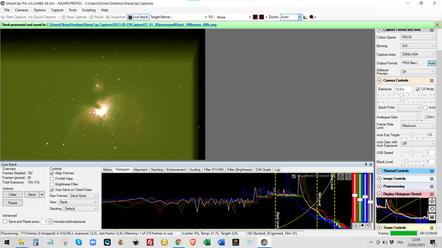
Task: Click the Clear button in Actions
Action: (x=13, y=195)
